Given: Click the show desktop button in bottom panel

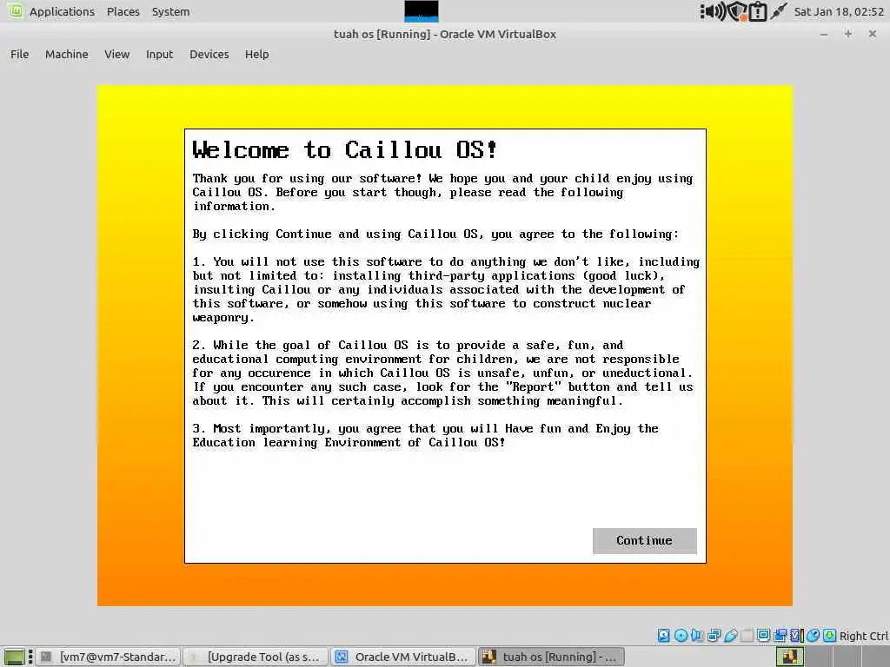Looking at the screenshot, I should point(14,657).
